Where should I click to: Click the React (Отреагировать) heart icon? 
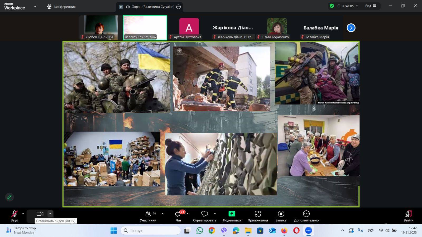point(204,214)
